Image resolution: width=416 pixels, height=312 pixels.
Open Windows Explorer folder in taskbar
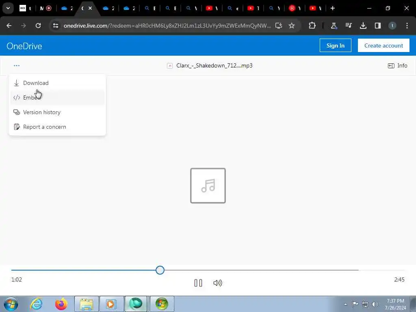click(87, 304)
